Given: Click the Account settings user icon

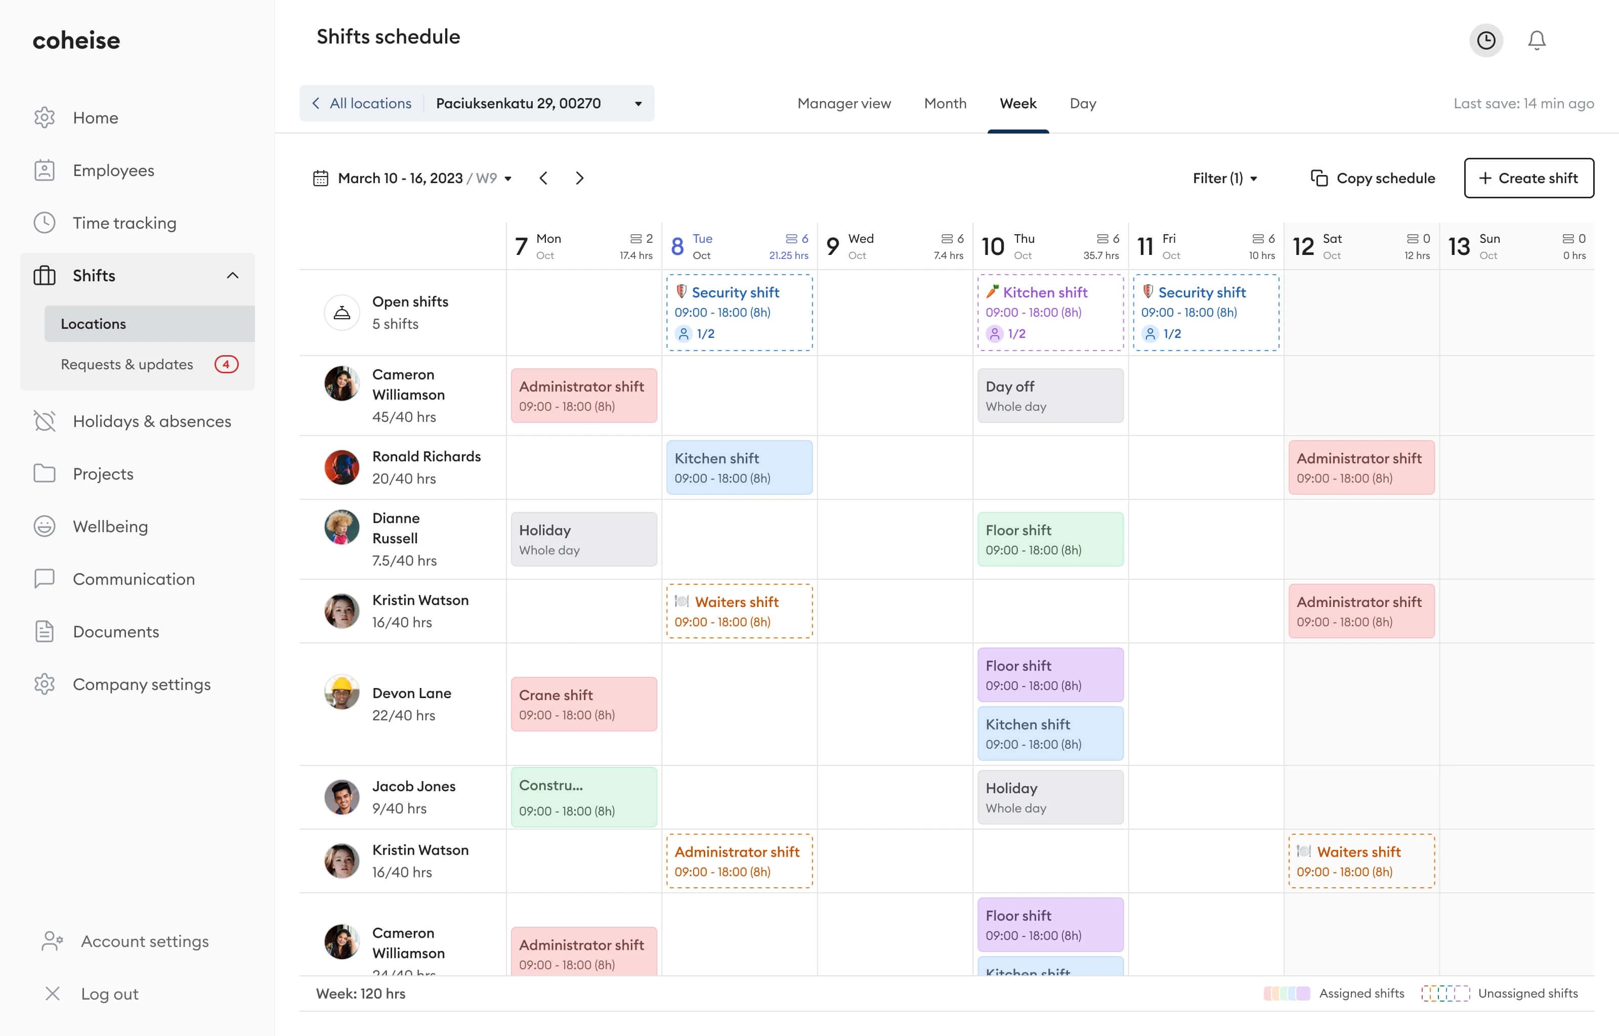Looking at the screenshot, I should [53, 941].
